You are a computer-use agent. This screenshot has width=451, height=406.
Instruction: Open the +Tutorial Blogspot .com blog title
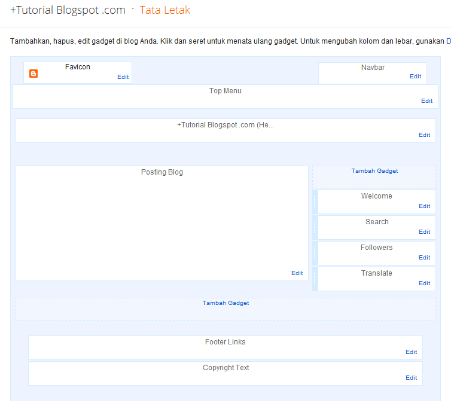[68, 10]
